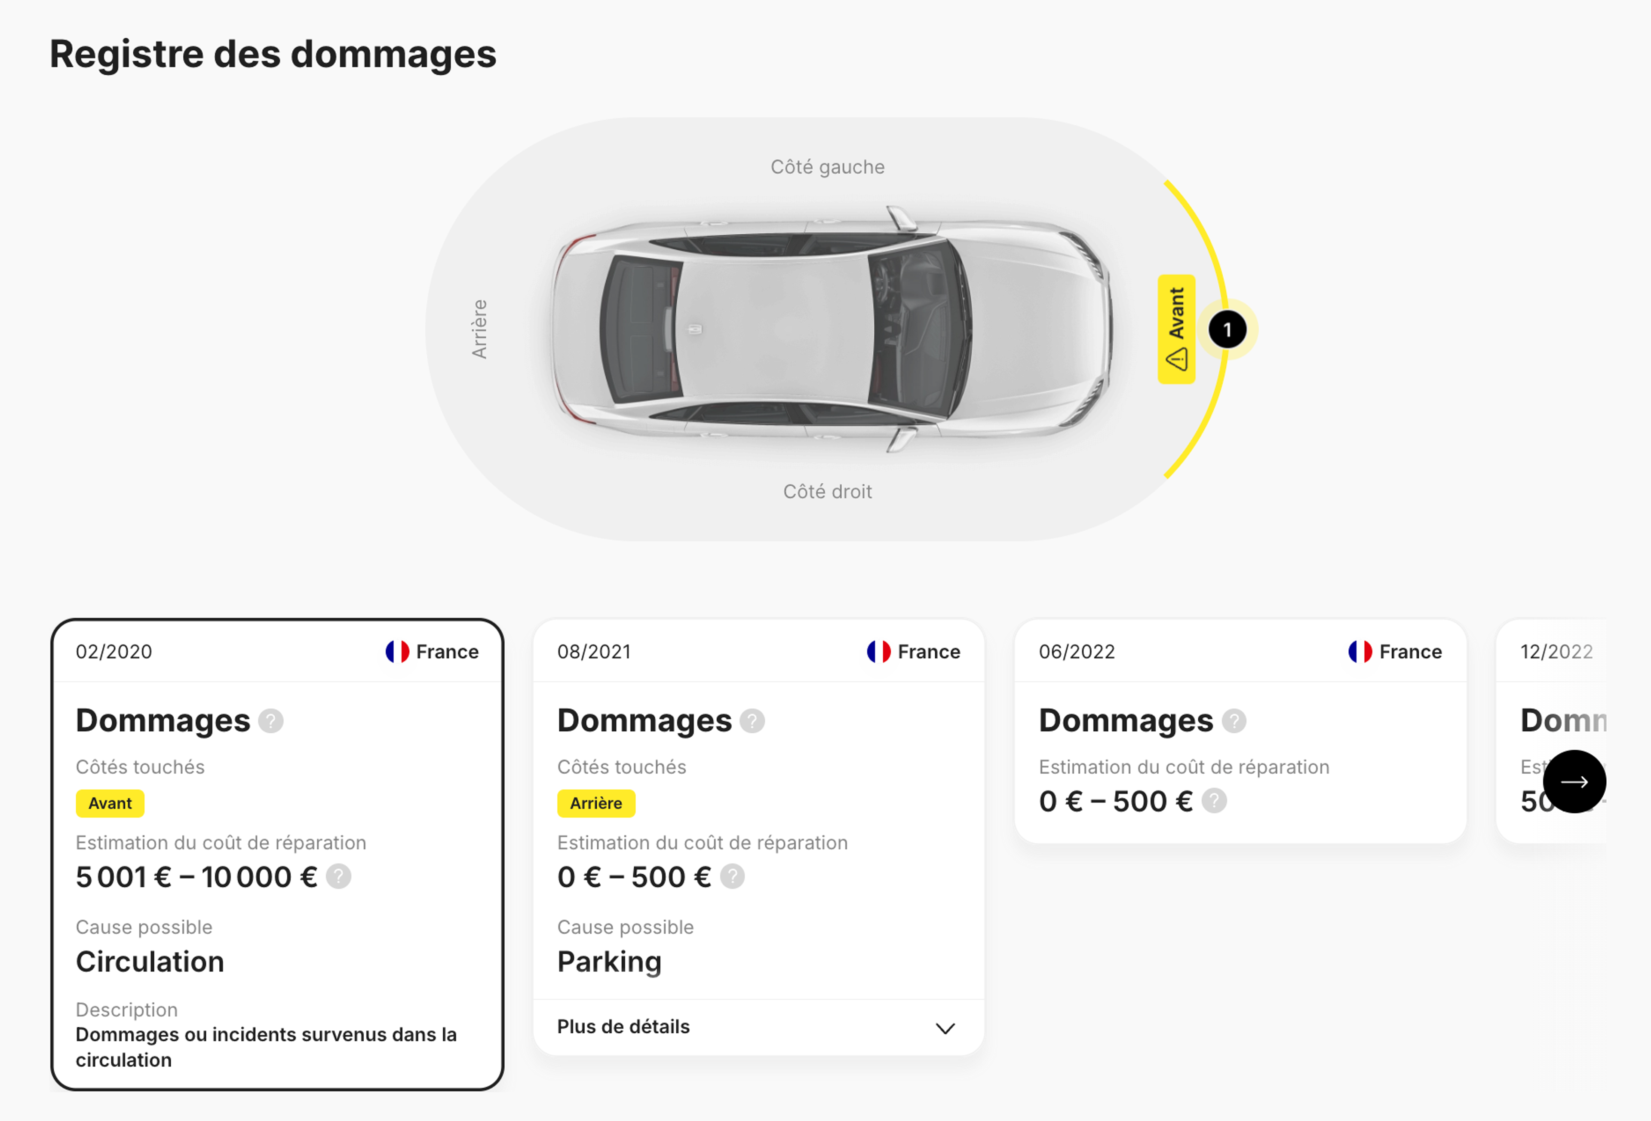Toggle the Avant side badge in the 02/2020 card
Screen dimensions: 1651x1121
(x=110, y=803)
